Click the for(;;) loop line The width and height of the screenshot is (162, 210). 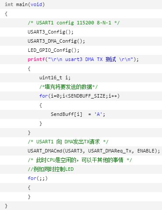(38, 178)
